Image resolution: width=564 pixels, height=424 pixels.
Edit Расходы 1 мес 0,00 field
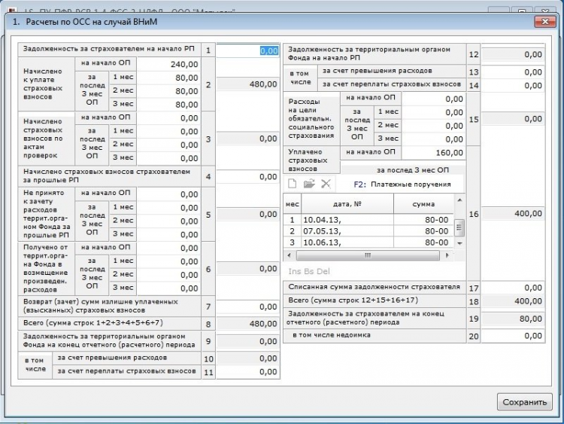click(x=433, y=112)
